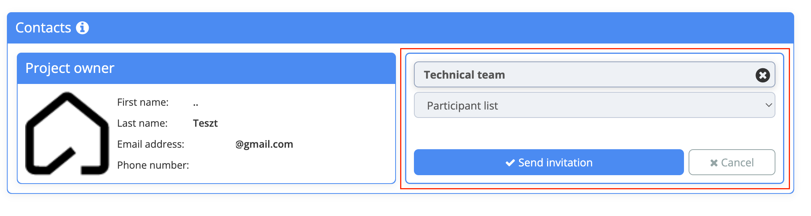Click the Phone number label

click(x=153, y=165)
